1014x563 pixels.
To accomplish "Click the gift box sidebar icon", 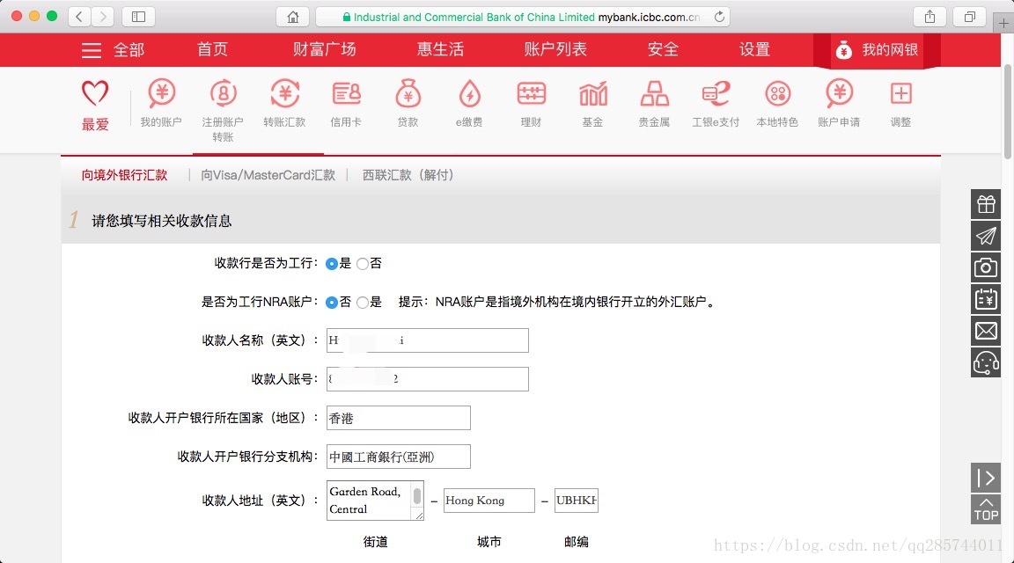I will click(x=986, y=204).
